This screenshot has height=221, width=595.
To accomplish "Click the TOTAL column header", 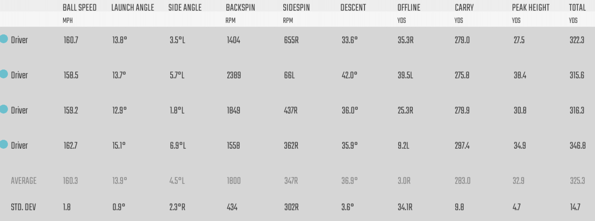I will (577, 8).
